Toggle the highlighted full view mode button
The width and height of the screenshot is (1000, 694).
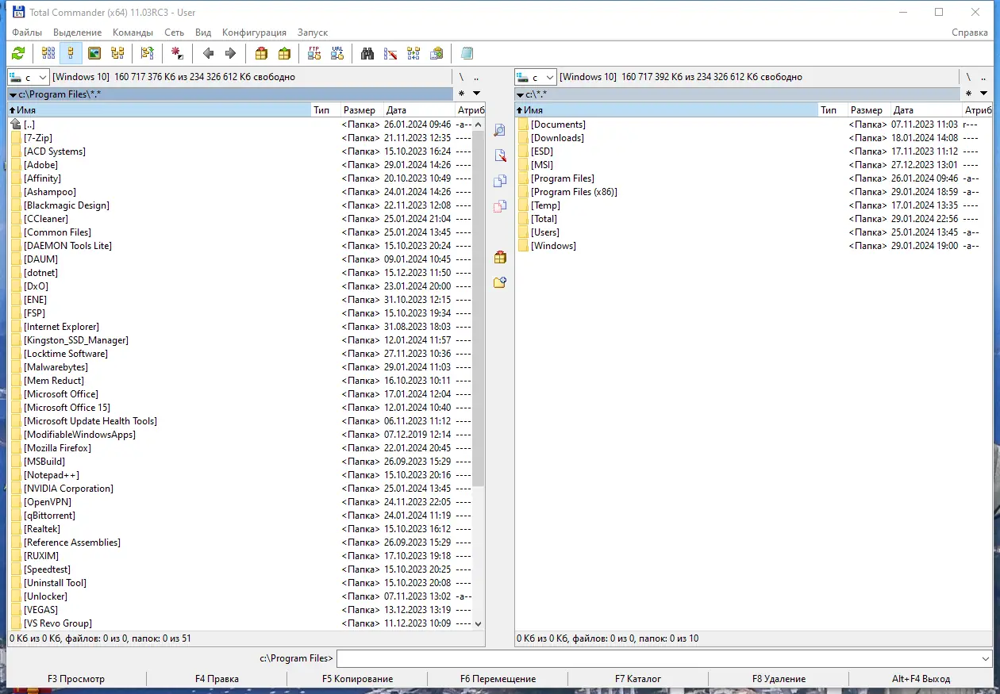click(71, 53)
